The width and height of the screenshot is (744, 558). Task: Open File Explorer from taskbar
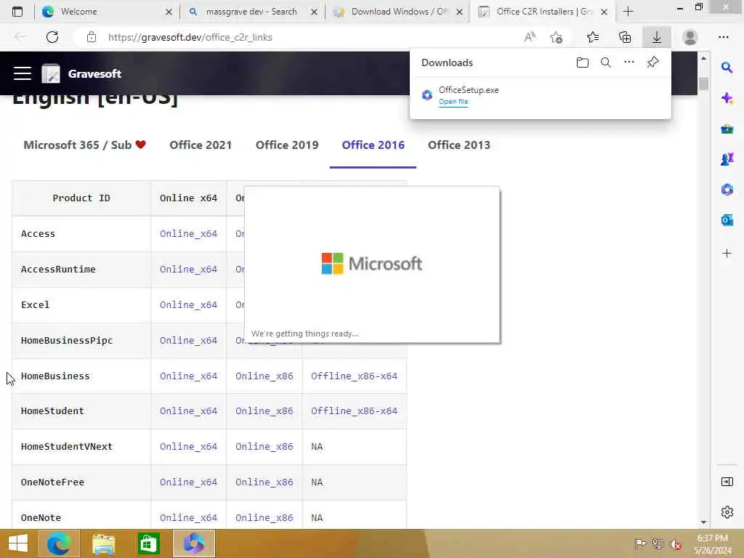[103, 543]
